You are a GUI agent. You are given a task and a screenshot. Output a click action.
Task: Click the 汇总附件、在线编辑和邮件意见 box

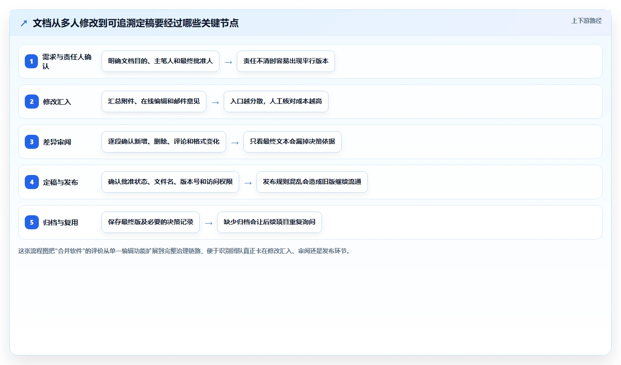point(154,102)
